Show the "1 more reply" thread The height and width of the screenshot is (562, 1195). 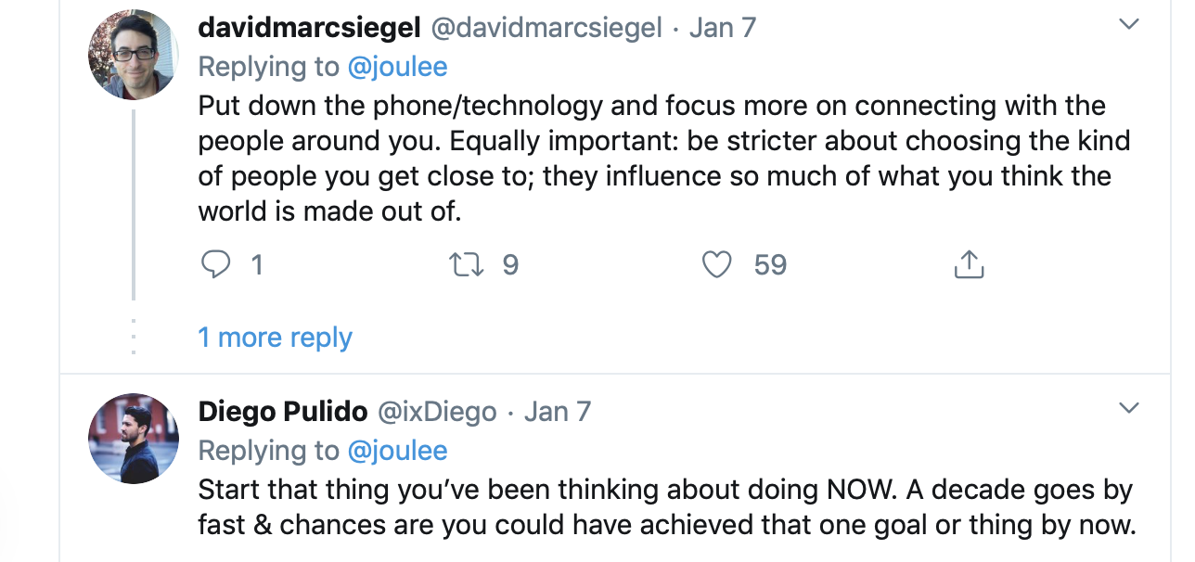pos(275,338)
